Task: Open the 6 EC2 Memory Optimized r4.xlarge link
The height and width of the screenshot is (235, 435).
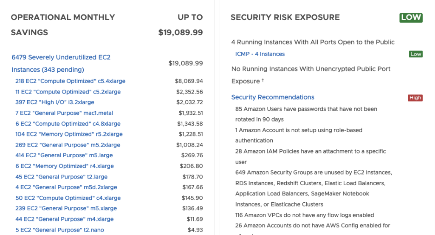Action: click(x=65, y=166)
